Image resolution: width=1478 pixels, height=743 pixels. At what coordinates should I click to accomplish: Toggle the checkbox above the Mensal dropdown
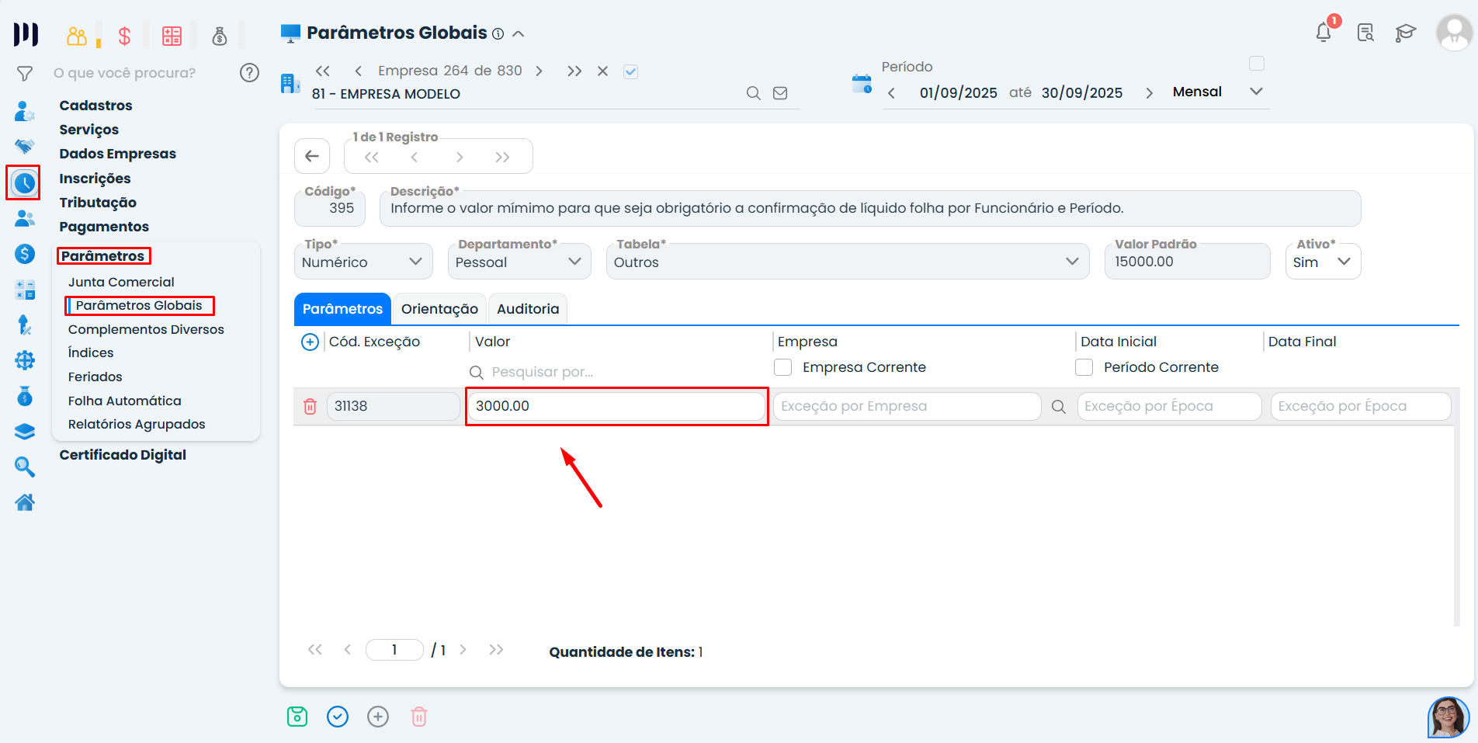[1257, 64]
